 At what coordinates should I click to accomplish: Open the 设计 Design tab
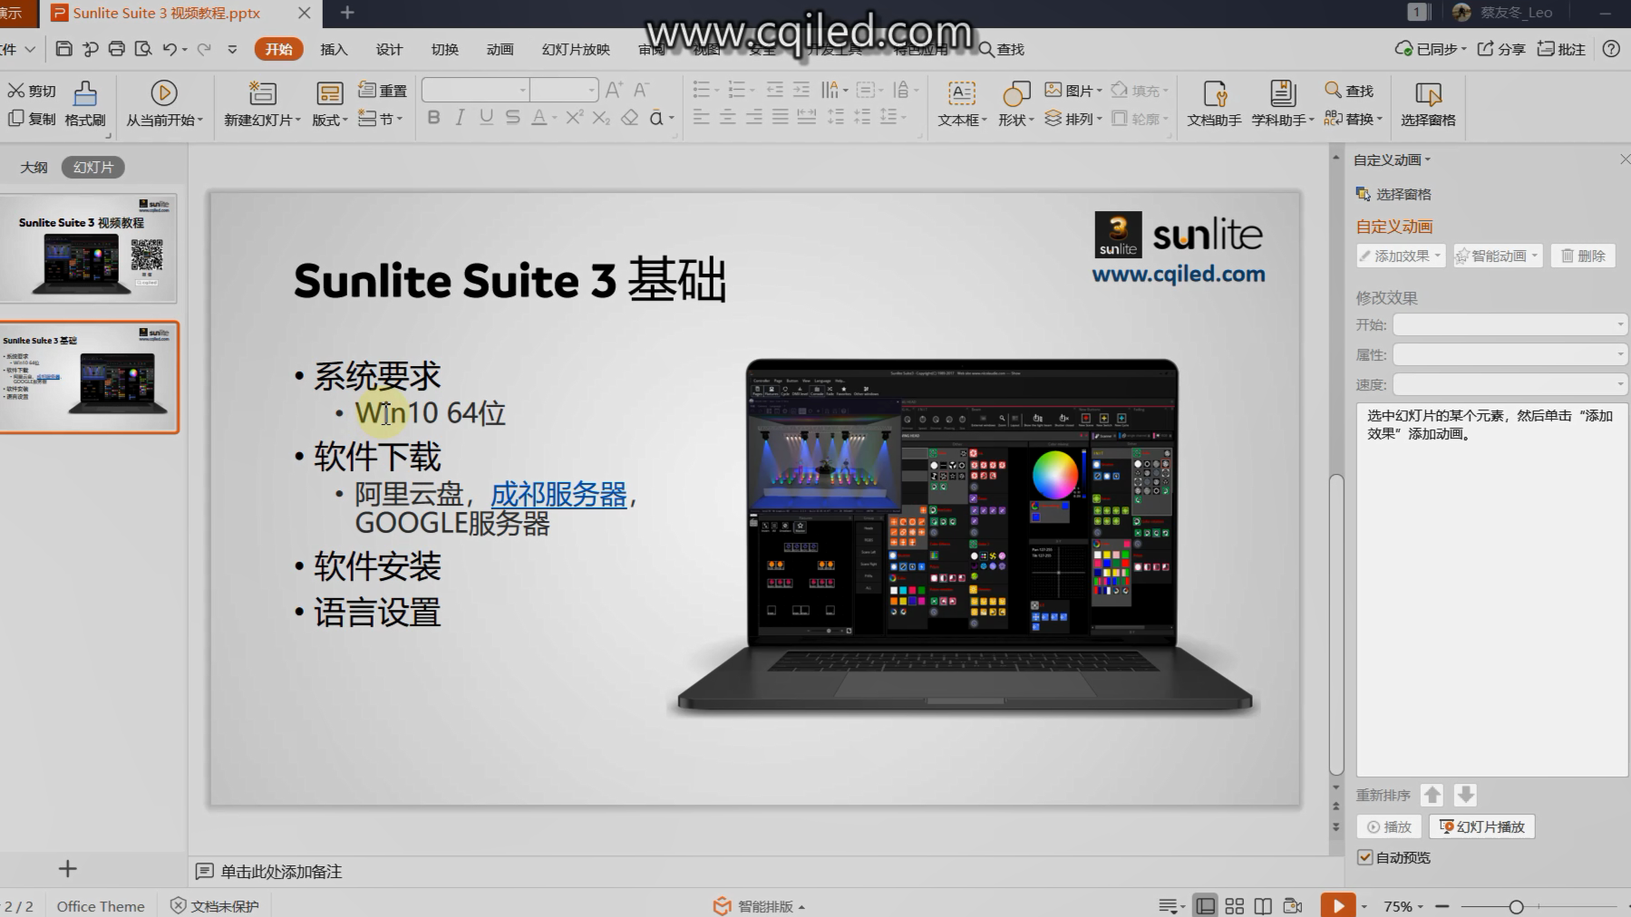(x=389, y=49)
